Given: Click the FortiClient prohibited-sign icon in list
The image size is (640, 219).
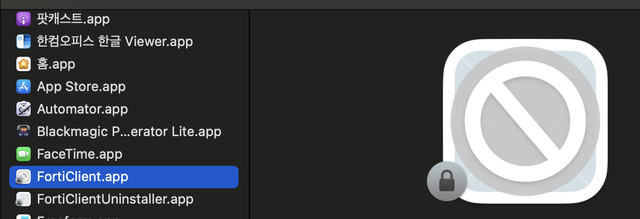Looking at the screenshot, I should (x=24, y=177).
